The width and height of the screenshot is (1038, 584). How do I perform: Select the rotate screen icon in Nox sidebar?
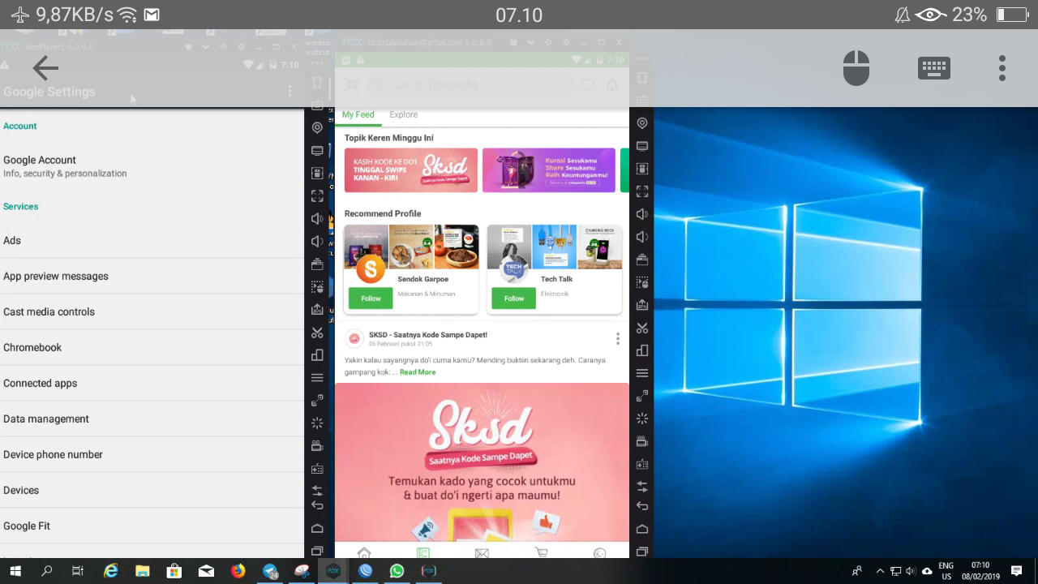tap(641, 350)
